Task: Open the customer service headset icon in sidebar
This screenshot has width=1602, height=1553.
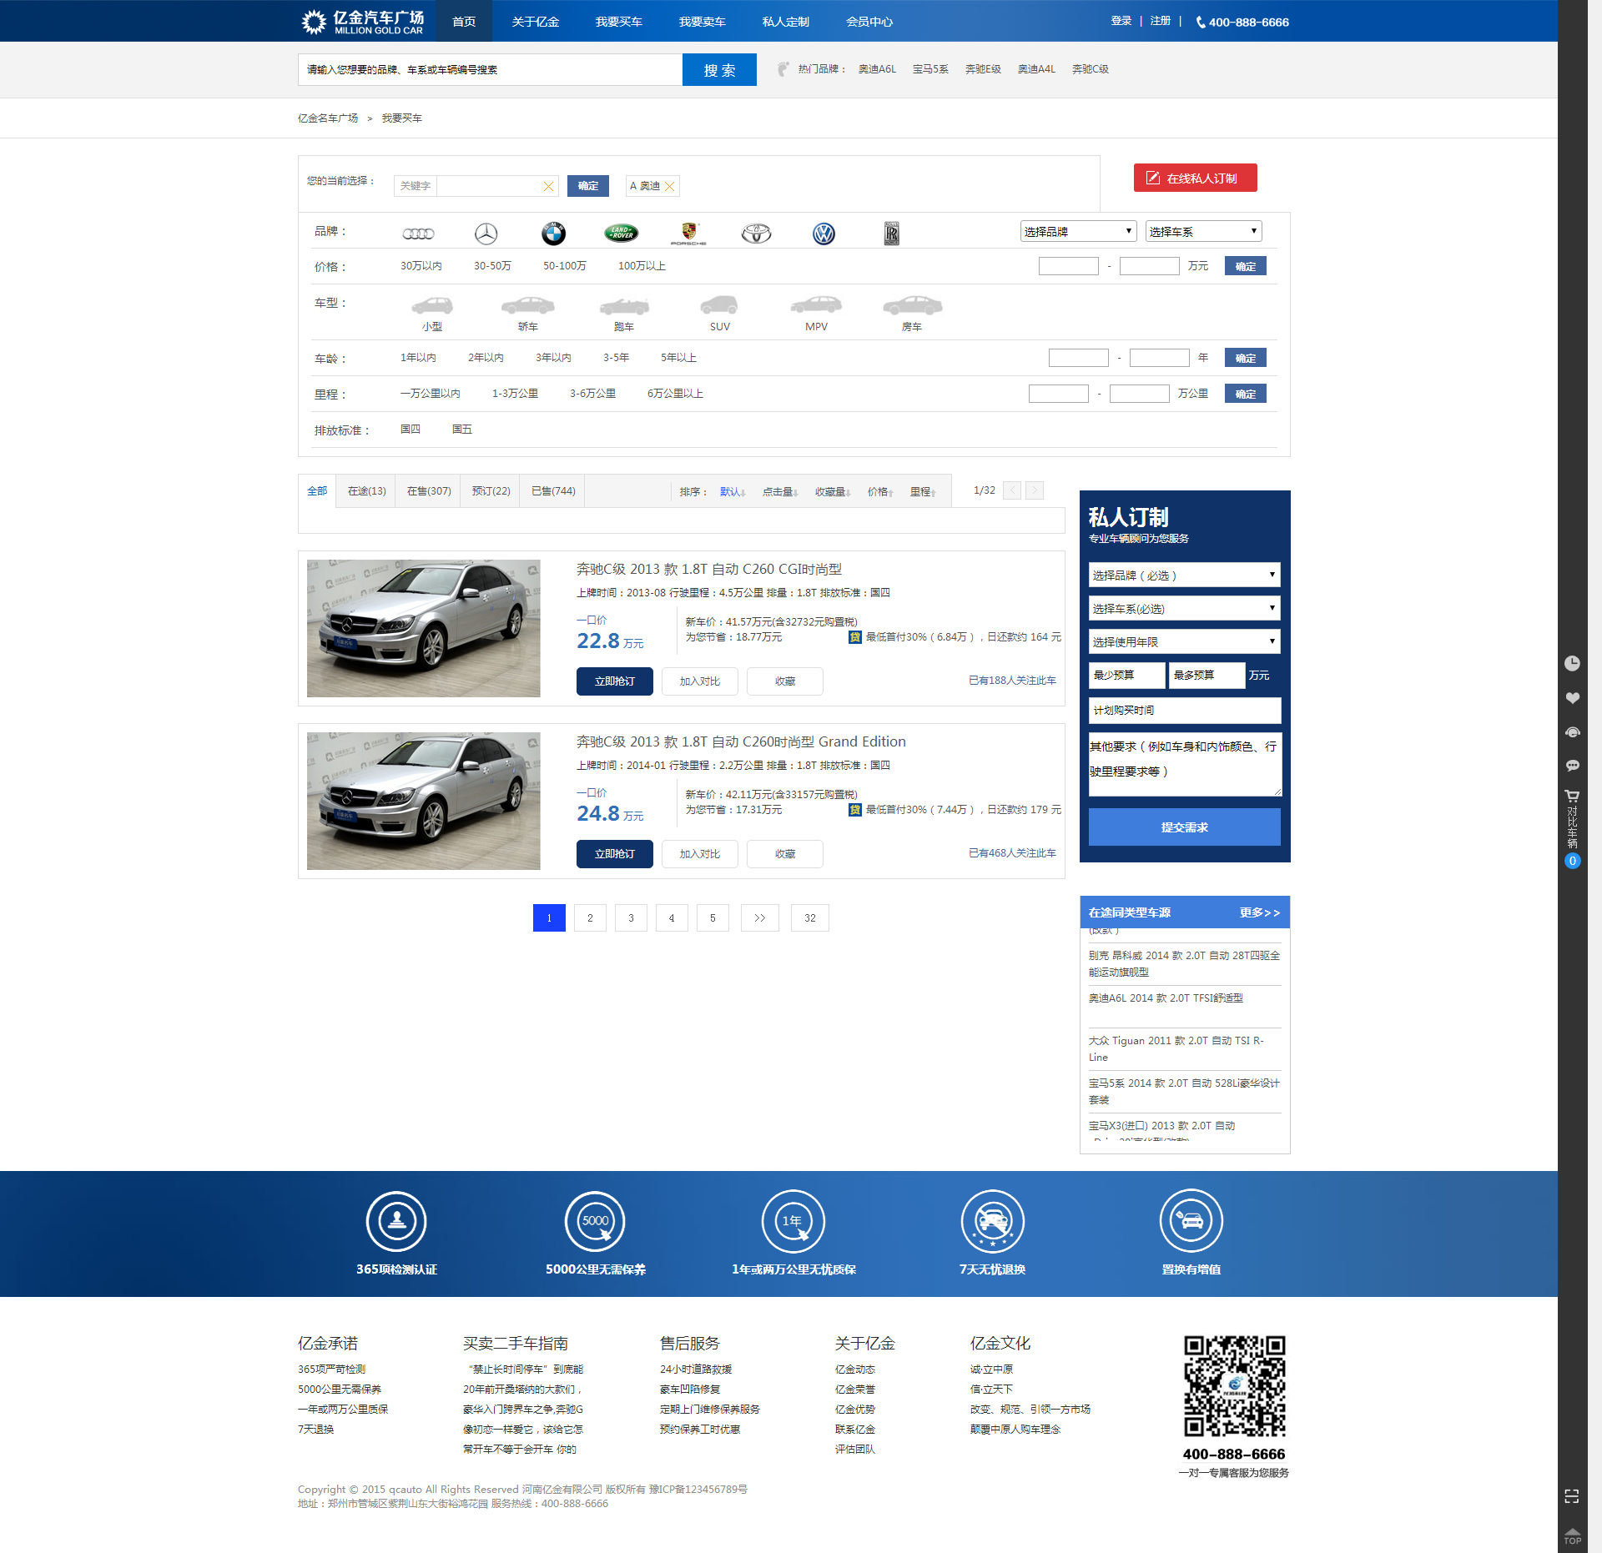Action: click(1572, 732)
